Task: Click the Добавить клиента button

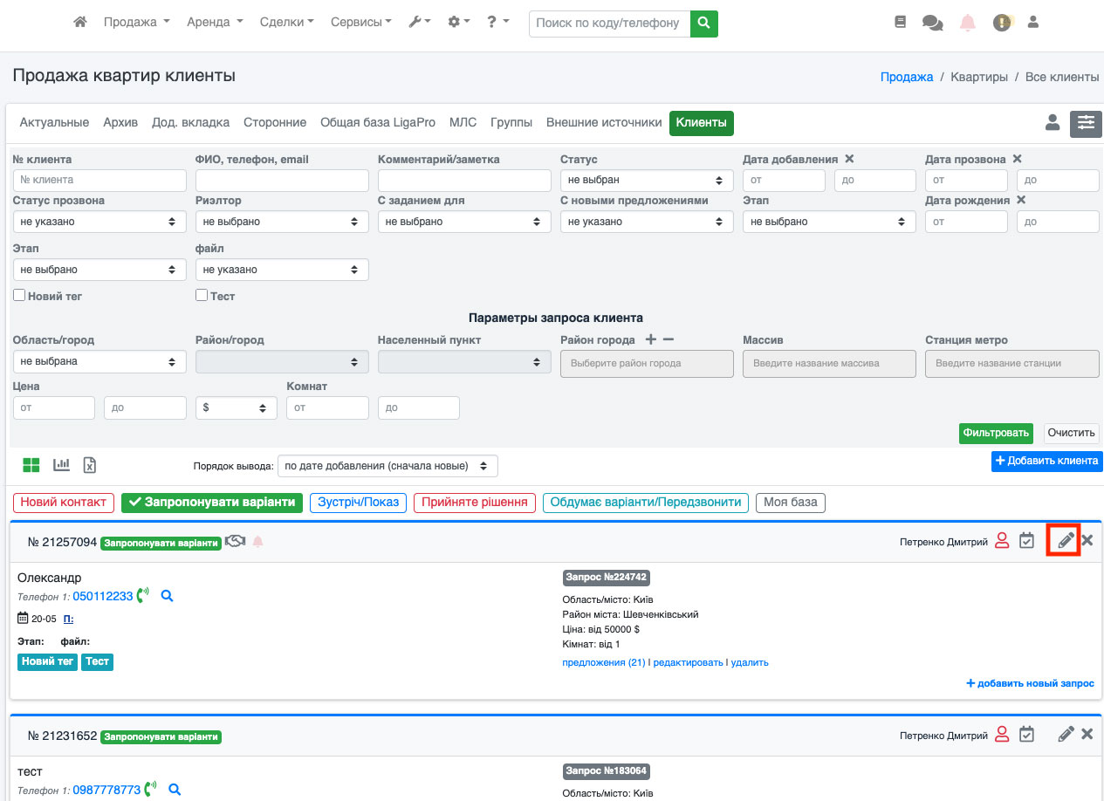Action: click(x=1046, y=461)
